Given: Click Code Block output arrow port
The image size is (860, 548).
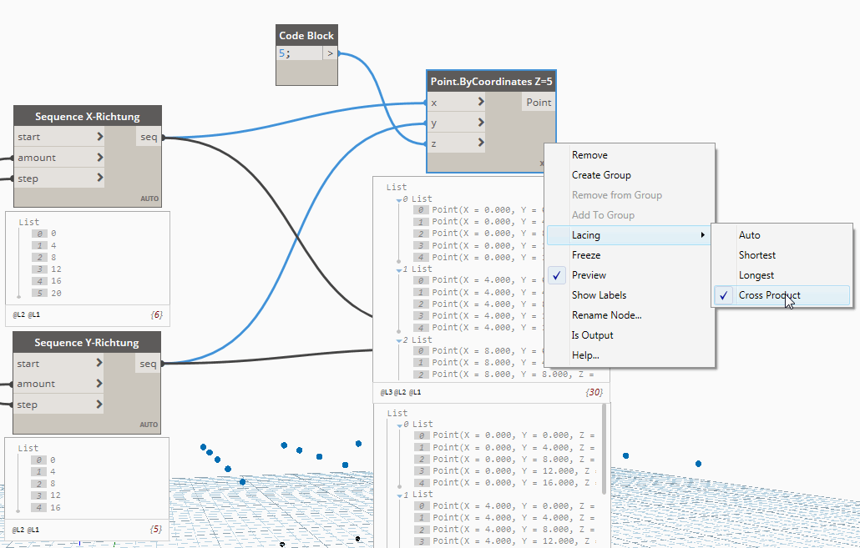Looking at the screenshot, I should click(x=330, y=53).
